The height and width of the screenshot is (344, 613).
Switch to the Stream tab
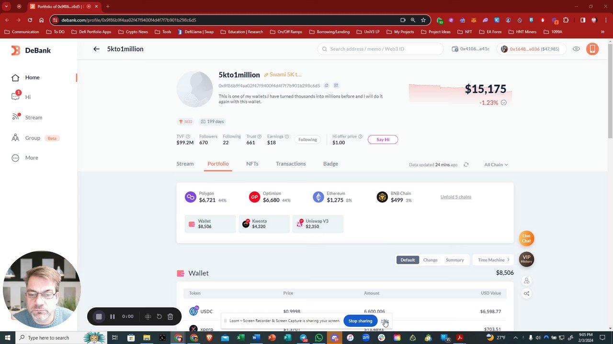tap(185, 164)
